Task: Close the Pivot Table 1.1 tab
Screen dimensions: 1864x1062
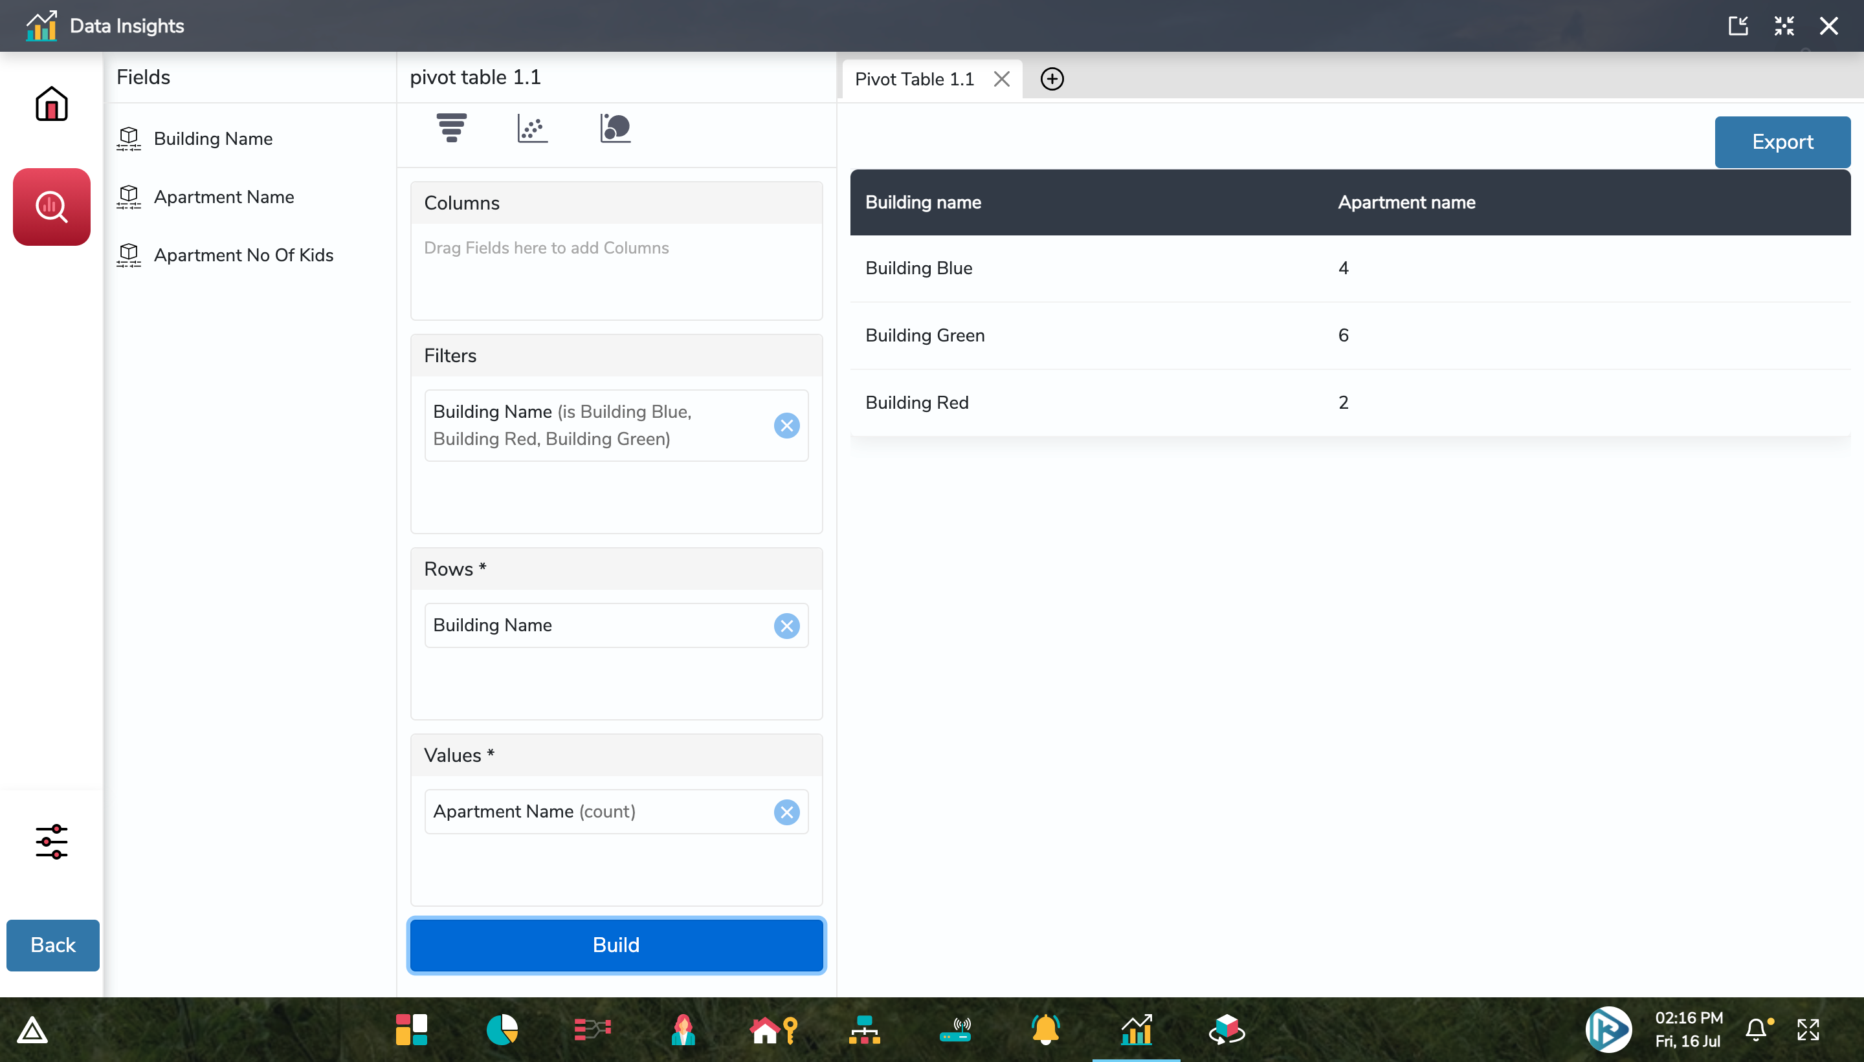Action: (x=1001, y=79)
